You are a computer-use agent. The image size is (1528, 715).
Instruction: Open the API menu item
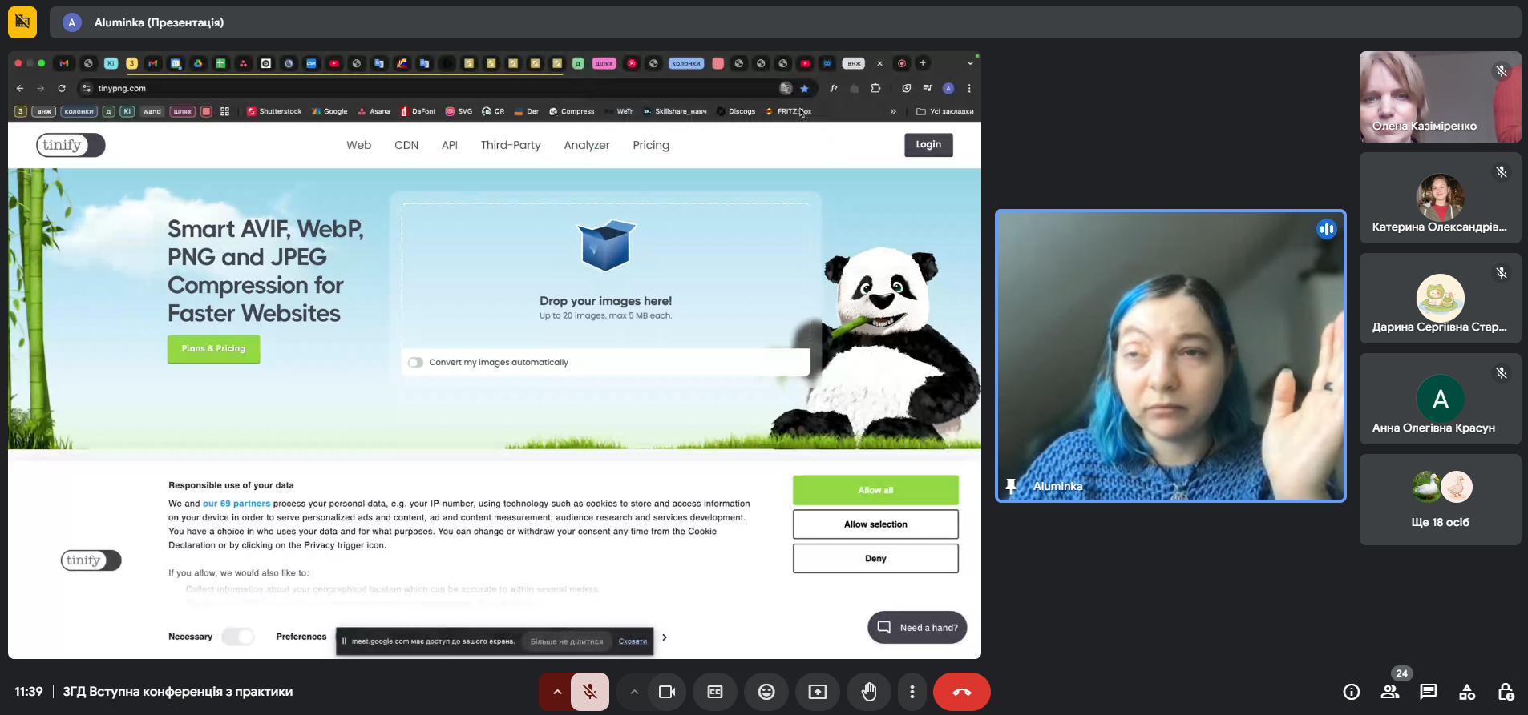(x=450, y=145)
